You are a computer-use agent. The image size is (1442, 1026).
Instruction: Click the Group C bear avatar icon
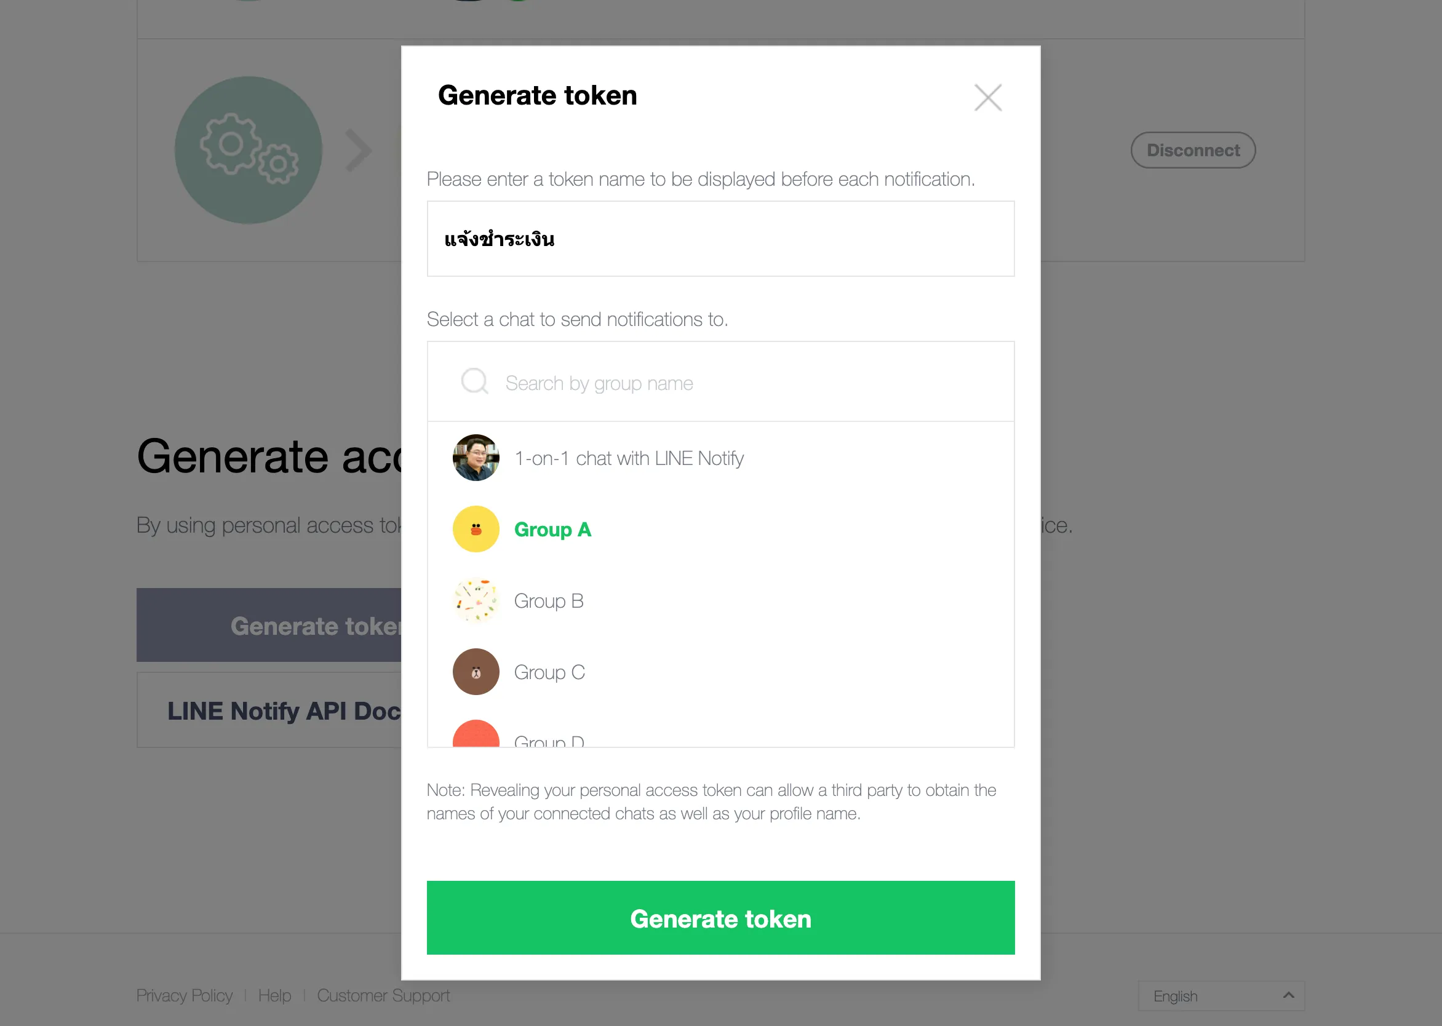pyautogui.click(x=475, y=672)
